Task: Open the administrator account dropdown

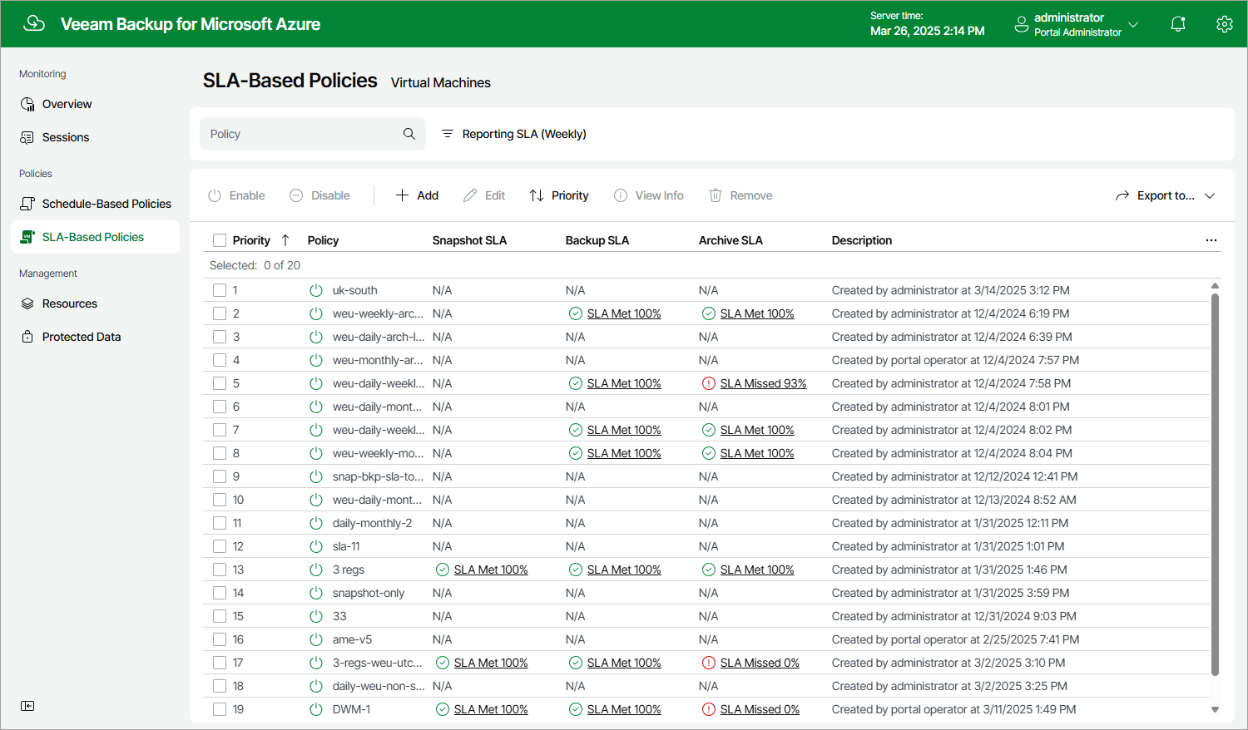Action: (1076, 24)
